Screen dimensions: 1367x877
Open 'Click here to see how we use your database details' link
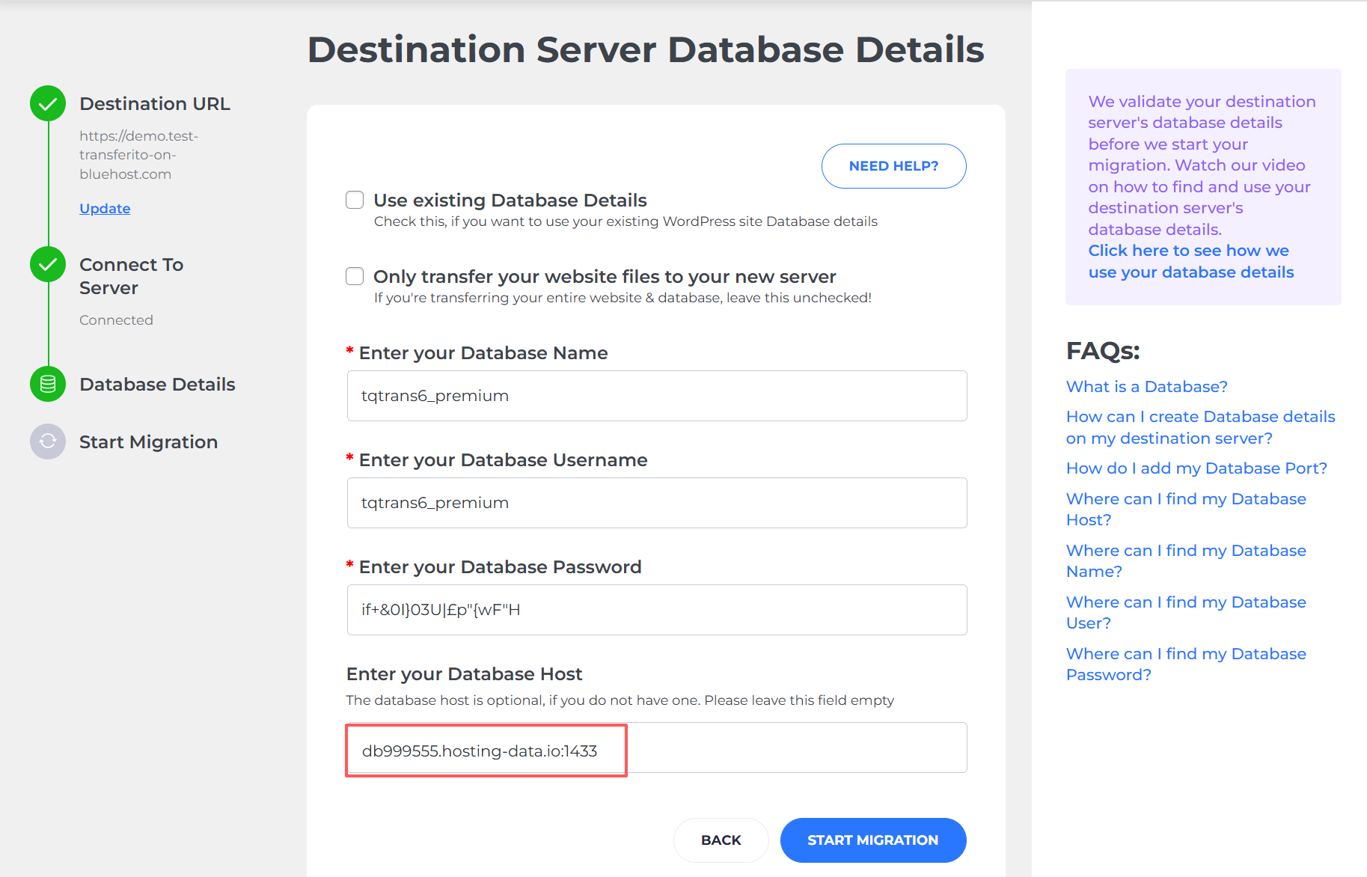[1190, 261]
